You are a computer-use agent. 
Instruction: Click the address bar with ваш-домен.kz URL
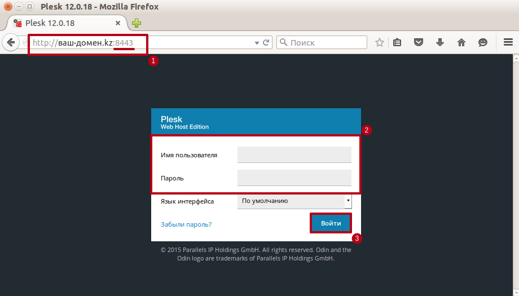click(142, 43)
